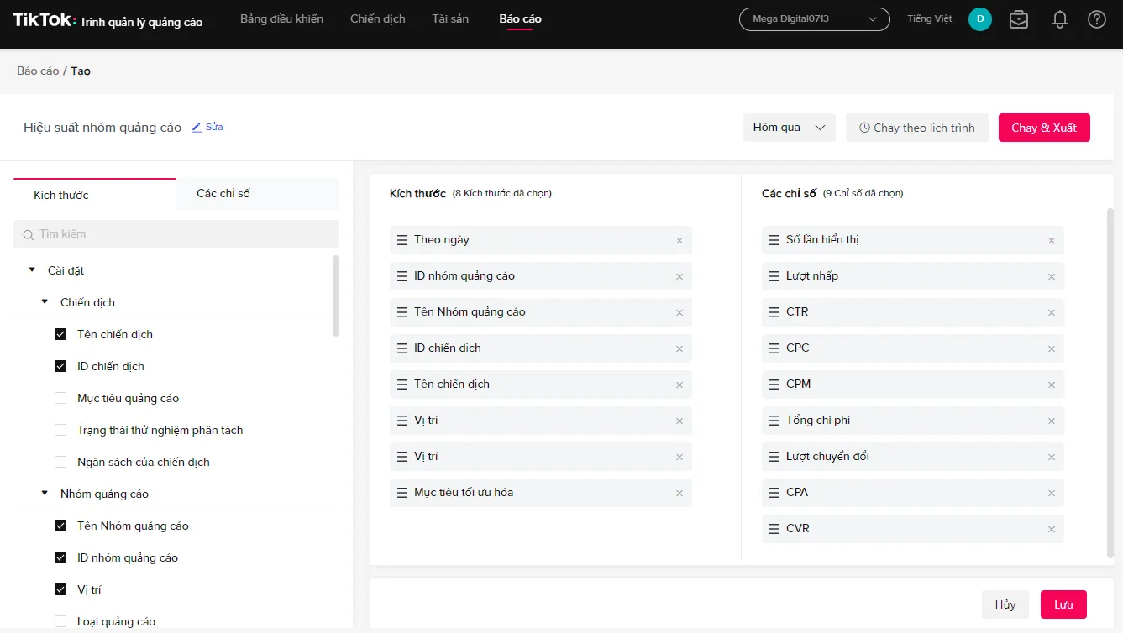Click drag handle icon next to Tổng chi phí
This screenshot has height=633, width=1123.
(x=774, y=421)
